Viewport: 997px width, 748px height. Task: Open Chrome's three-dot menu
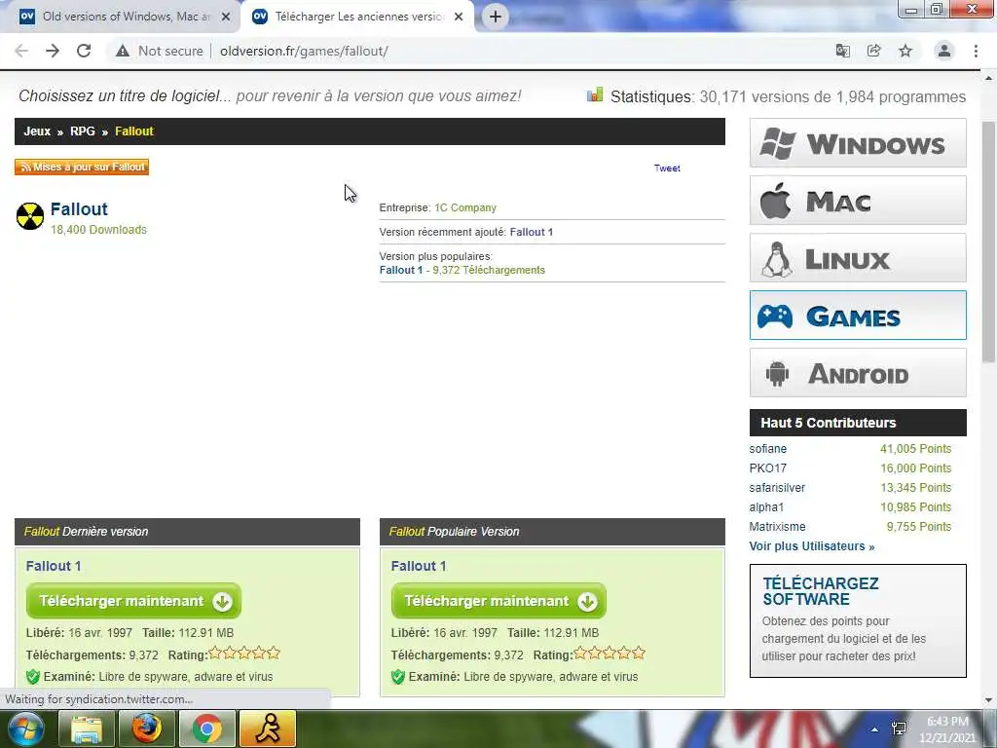pos(976,51)
